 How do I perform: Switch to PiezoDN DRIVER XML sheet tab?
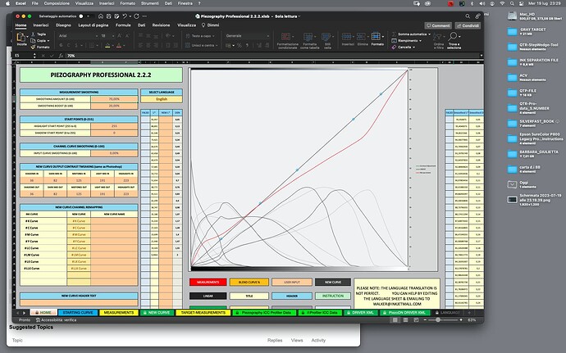[x=404, y=313]
